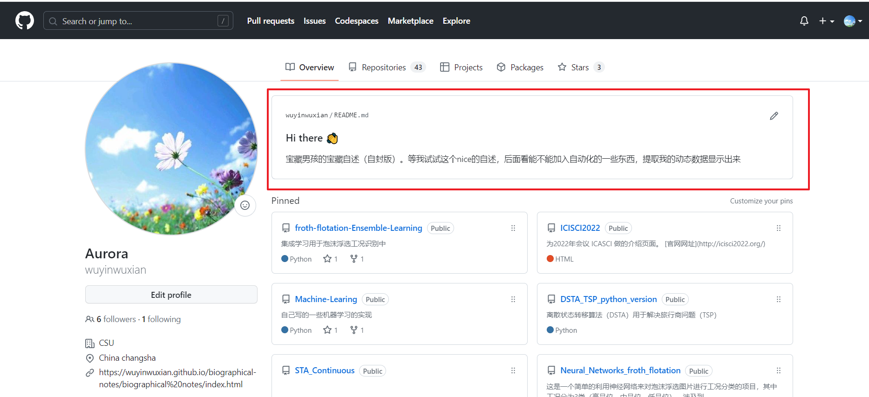Switch to the Stars tab
The width and height of the screenshot is (869, 397).
click(581, 67)
